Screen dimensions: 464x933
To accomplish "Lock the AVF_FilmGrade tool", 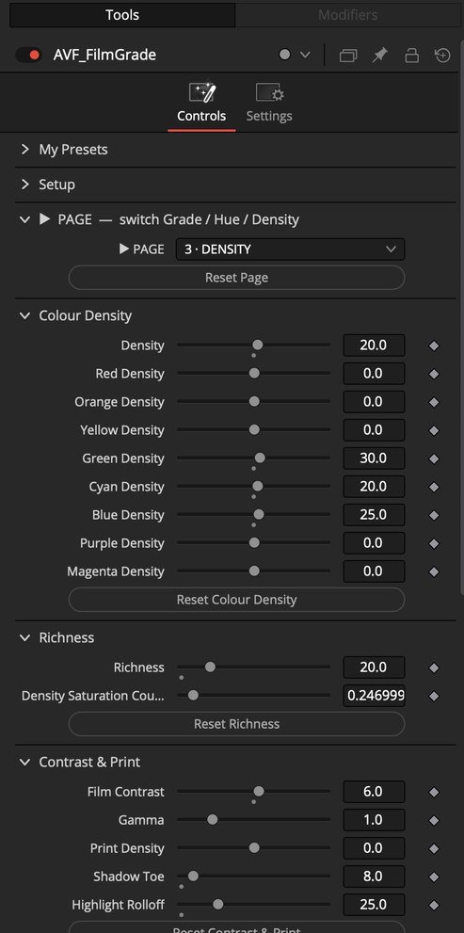I will (x=411, y=56).
